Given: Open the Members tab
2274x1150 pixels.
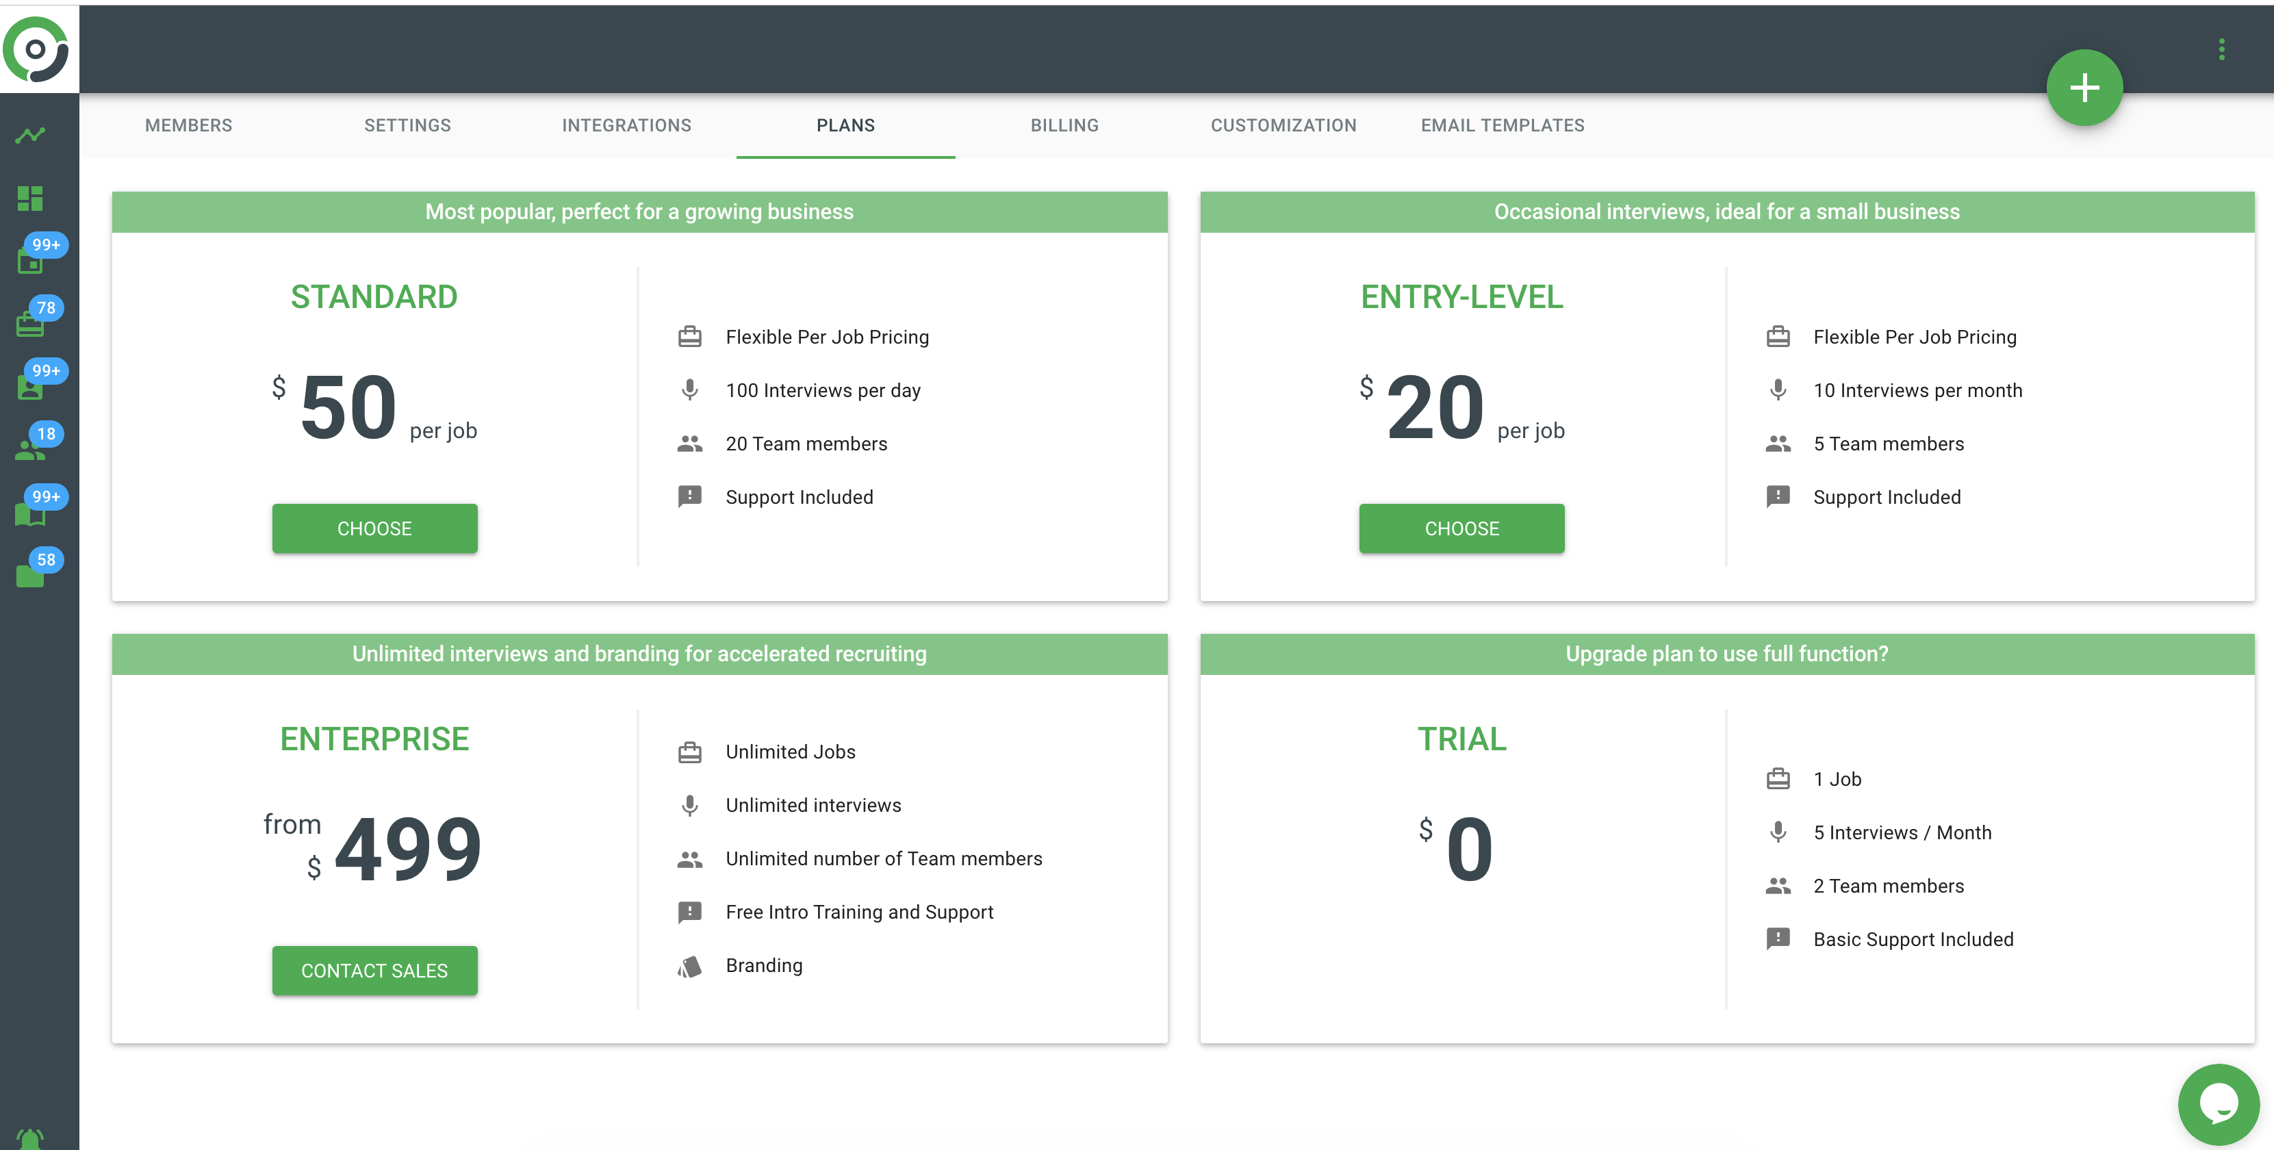Looking at the screenshot, I should pyautogui.click(x=188, y=125).
